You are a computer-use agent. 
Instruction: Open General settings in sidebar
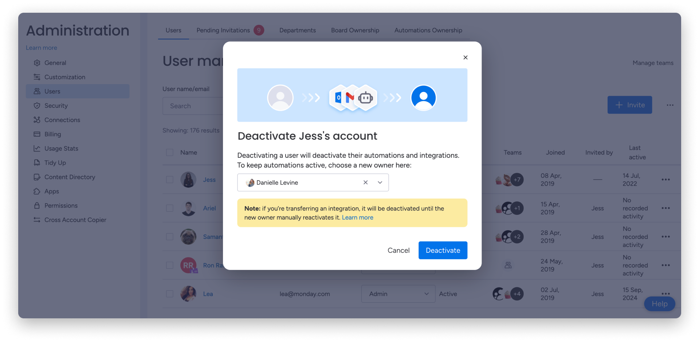(x=55, y=63)
